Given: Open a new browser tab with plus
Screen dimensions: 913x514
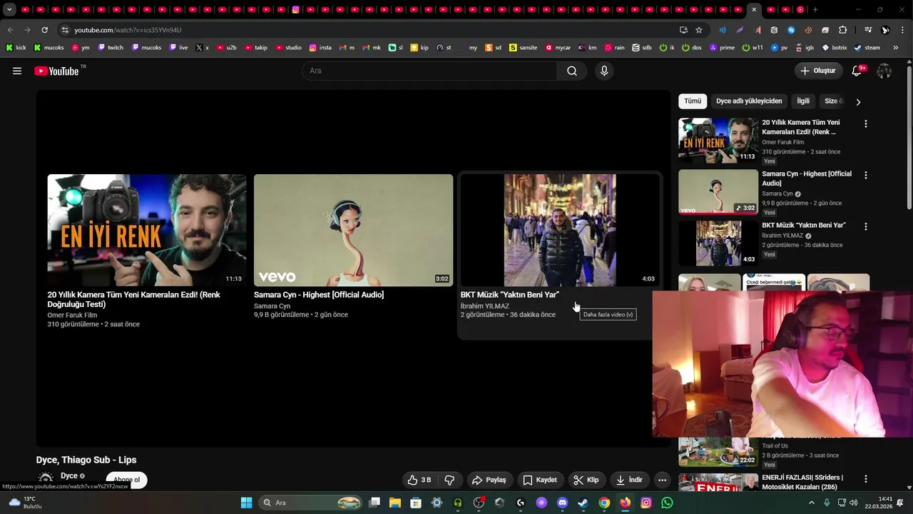Looking at the screenshot, I should (x=815, y=9).
